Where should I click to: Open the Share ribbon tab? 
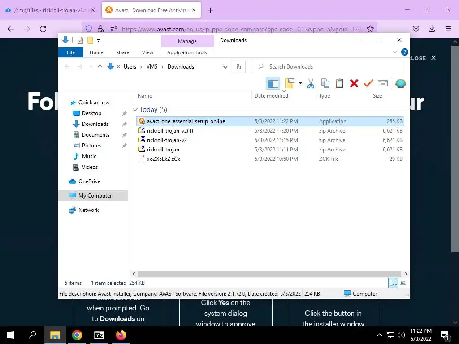(122, 52)
